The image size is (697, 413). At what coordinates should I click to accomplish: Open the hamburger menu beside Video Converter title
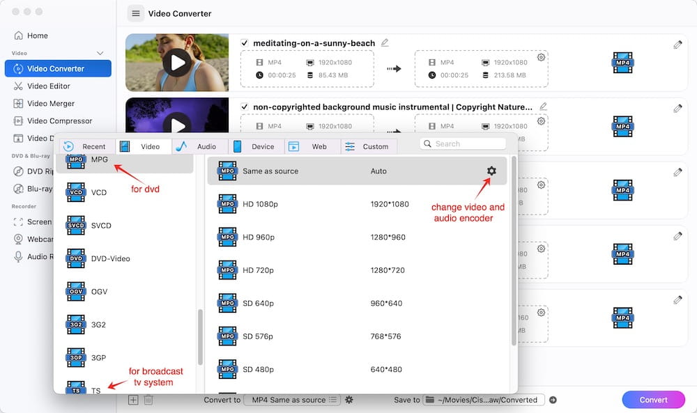click(x=136, y=14)
